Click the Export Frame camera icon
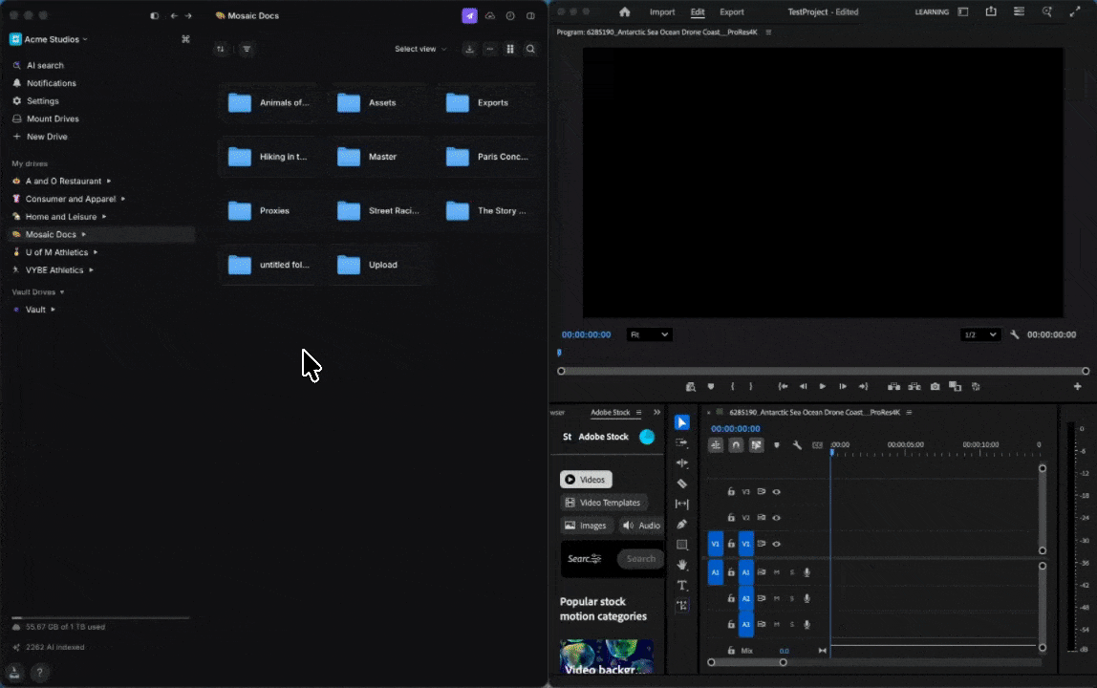The height and width of the screenshot is (688, 1097). [x=935, y=387]
